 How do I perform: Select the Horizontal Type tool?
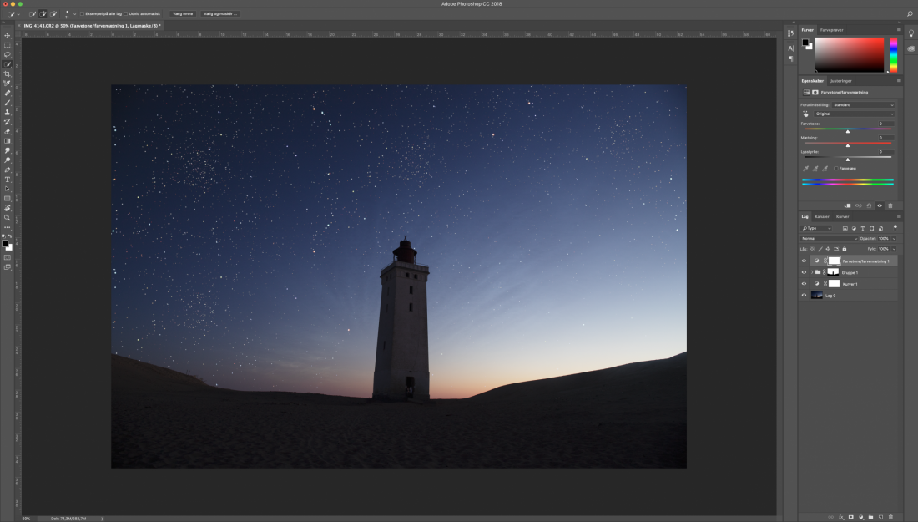[8, 179]
